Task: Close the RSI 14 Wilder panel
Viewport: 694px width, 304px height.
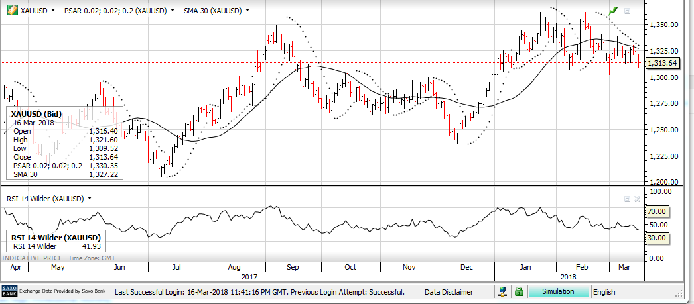Action: pos(638,199)
